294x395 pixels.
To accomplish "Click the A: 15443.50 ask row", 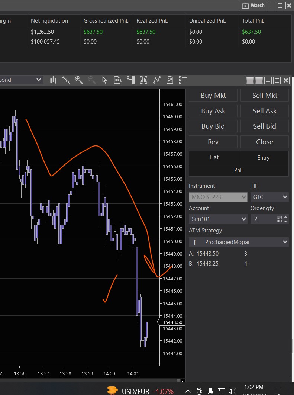I will pos(218,254).
